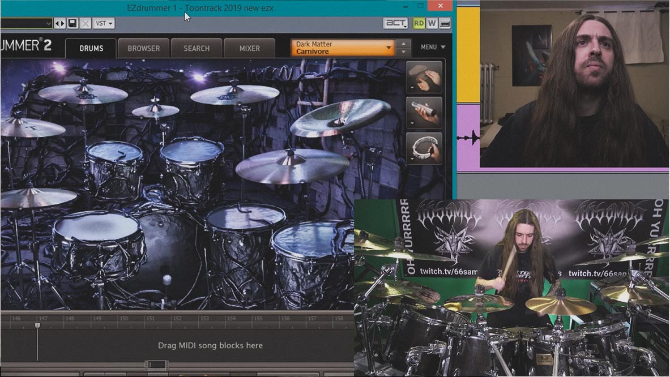Hit the second rack tom
The image size is (670, 377).
(193, 152)
